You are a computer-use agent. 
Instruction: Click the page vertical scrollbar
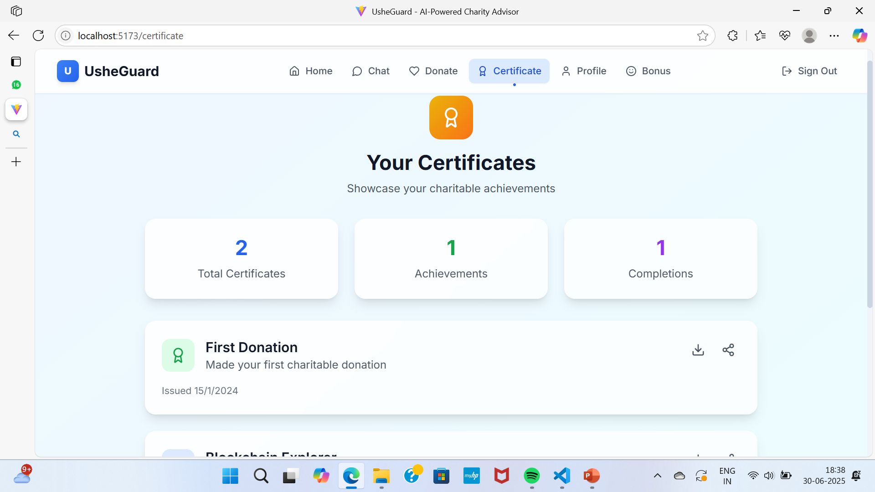tap(870, 182)
